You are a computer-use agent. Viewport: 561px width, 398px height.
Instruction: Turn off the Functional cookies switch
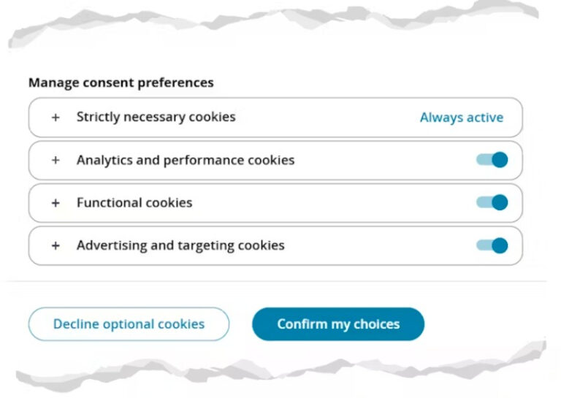tap(492, 202)
